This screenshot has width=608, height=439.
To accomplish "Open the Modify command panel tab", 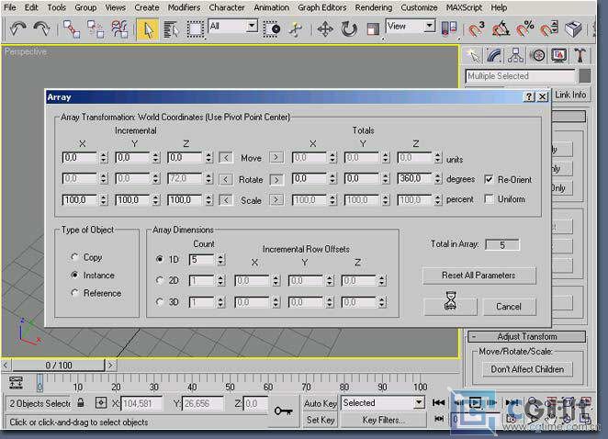I will click(x=495, y=56).
